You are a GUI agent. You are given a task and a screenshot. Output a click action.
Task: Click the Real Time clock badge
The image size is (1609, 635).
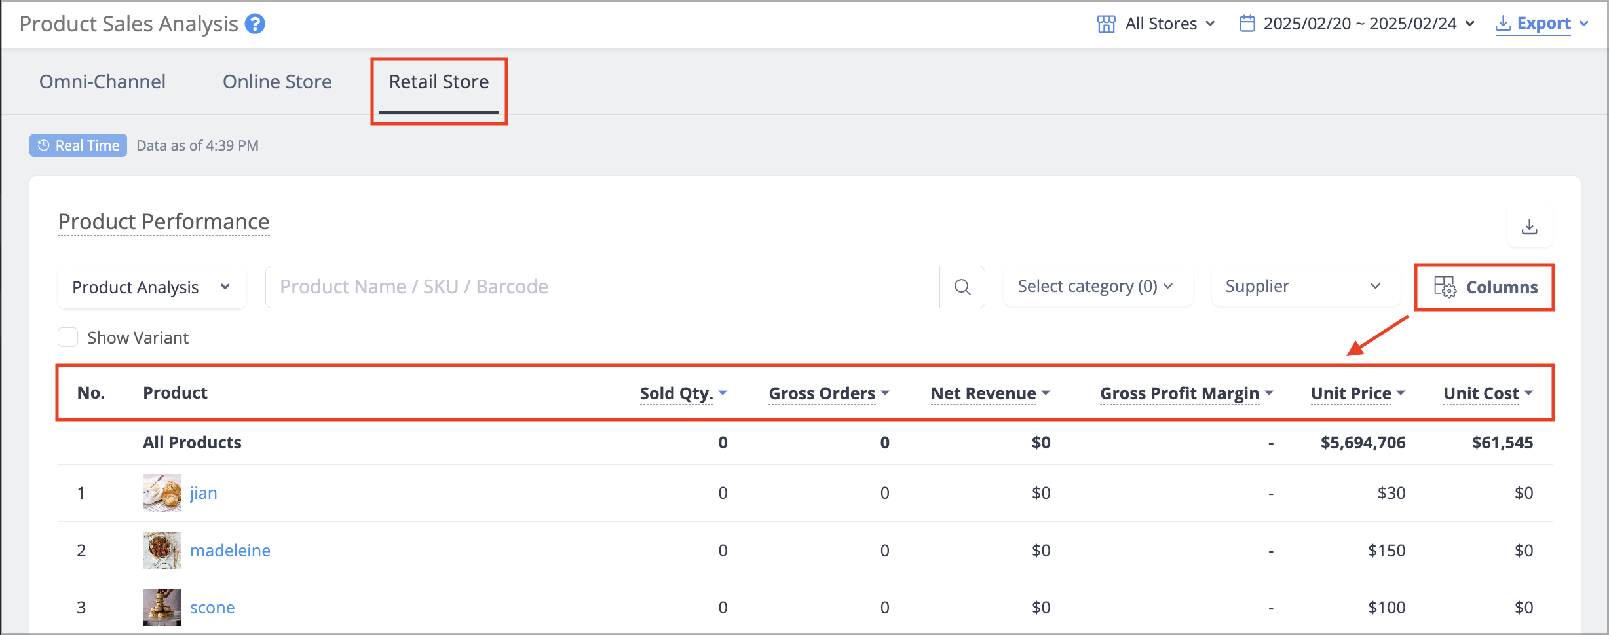pyautogui.click(x=78, y=145)
